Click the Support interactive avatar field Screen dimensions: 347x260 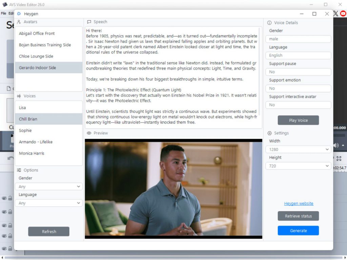point(298,105)
